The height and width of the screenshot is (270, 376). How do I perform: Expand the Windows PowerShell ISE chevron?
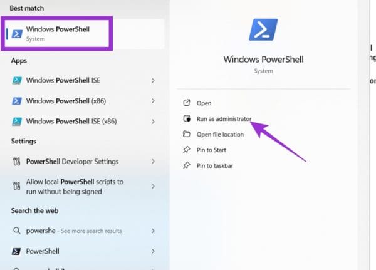point(153,81)
